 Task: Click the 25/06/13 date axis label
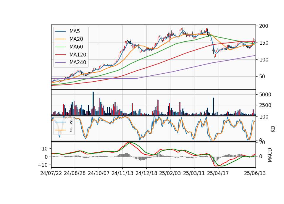[x=255, y=173]
